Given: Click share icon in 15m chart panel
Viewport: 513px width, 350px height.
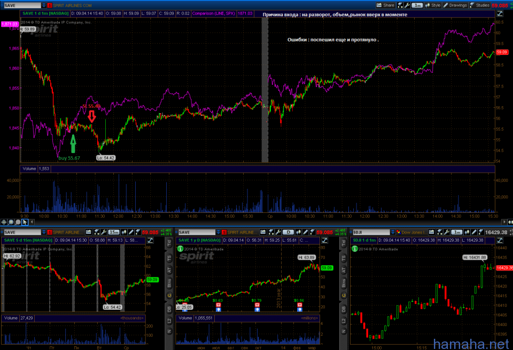Looking at the screenshot, I should [x=89, y=232].
